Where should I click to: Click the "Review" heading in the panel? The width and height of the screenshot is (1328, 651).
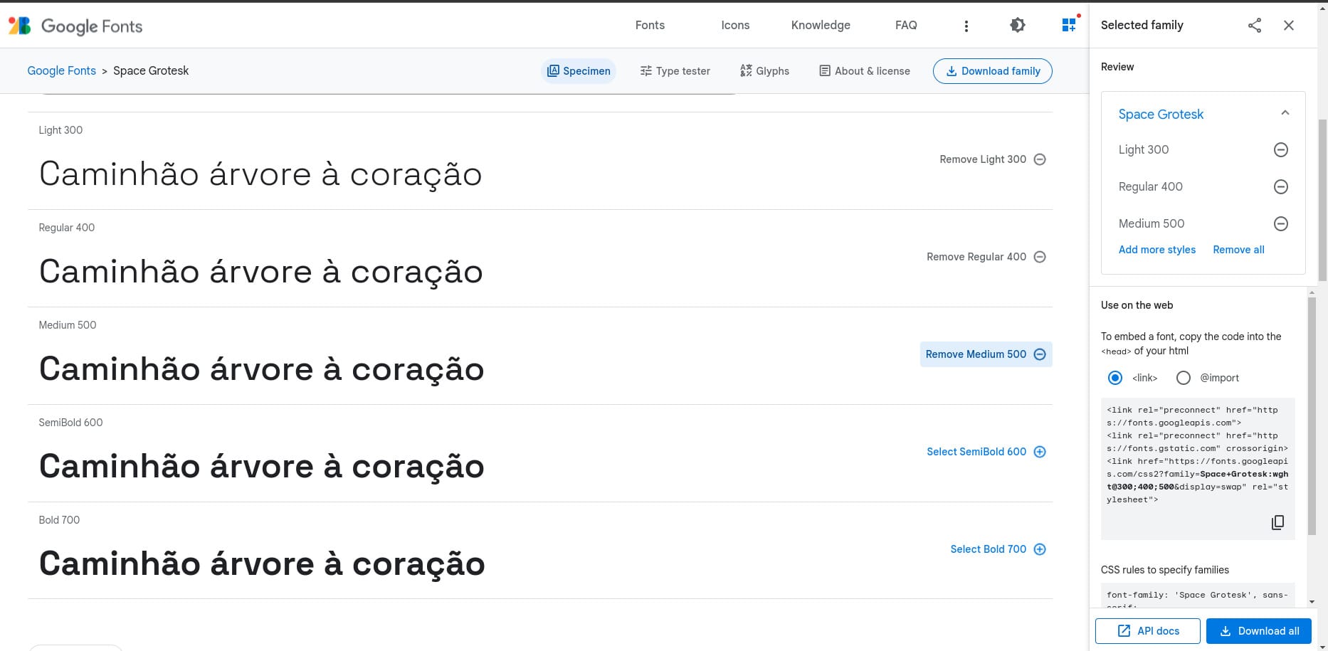(1117, 67)
